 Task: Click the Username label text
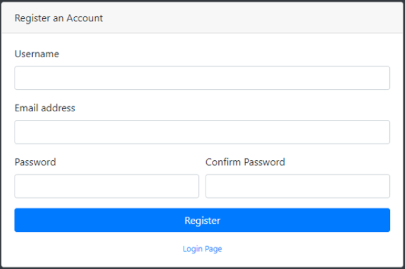pyautogui.click(x=36, y=54)
